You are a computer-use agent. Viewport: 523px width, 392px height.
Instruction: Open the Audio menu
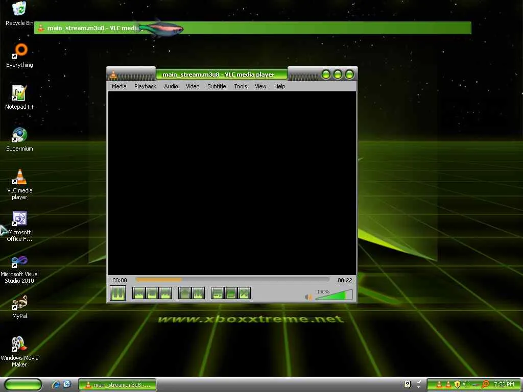[171, 86]
